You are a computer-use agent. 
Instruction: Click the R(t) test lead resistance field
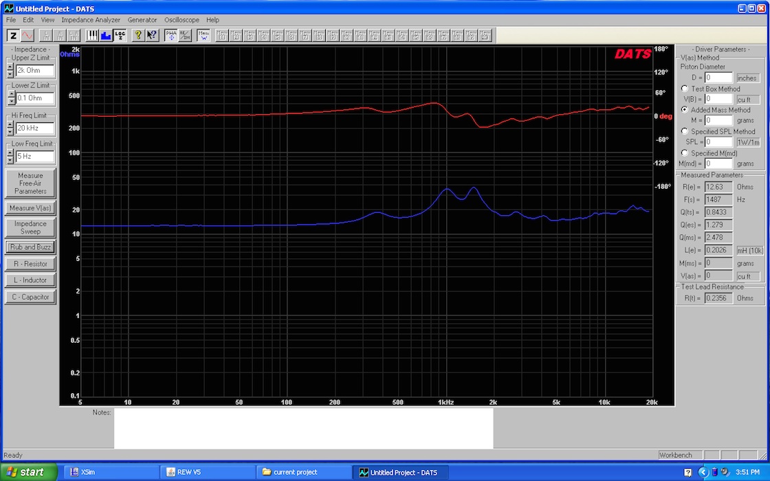[718, 298]
